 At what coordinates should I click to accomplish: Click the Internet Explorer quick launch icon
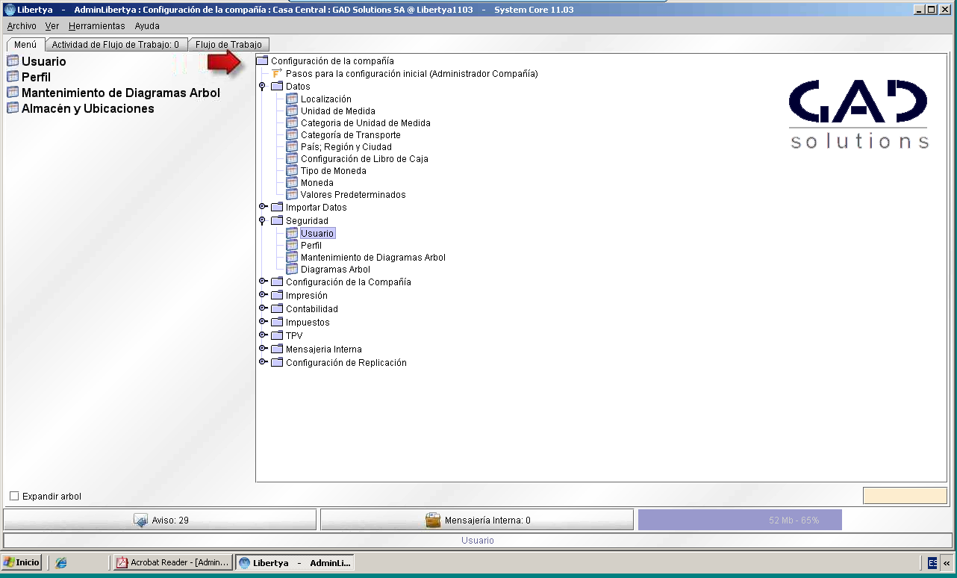[61, 562]
